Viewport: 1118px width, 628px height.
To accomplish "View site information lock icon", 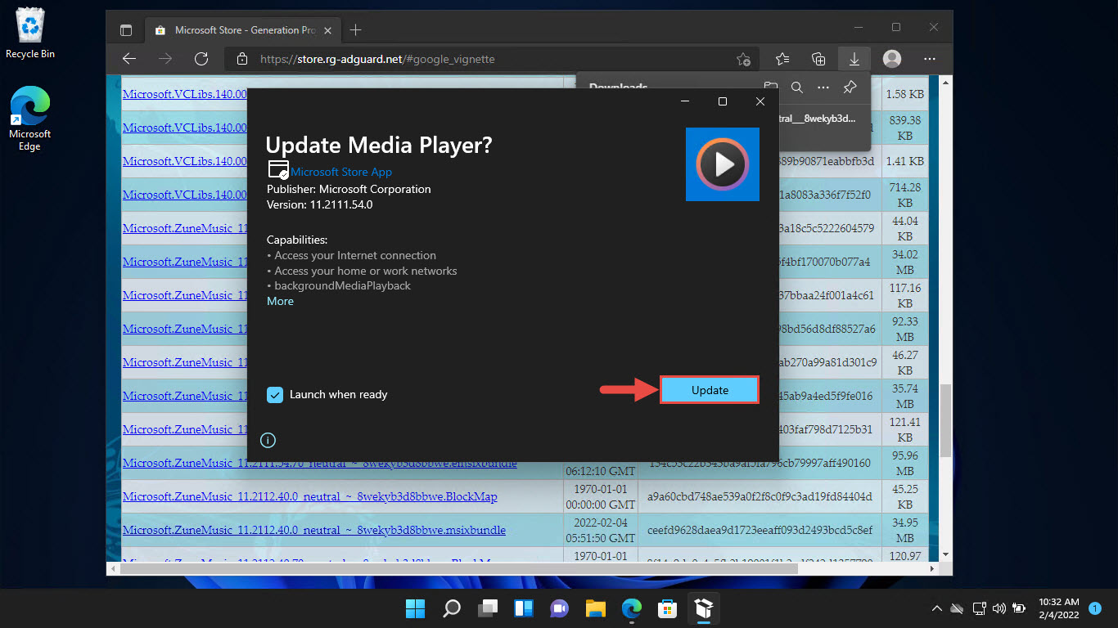I will click(241, 59).
